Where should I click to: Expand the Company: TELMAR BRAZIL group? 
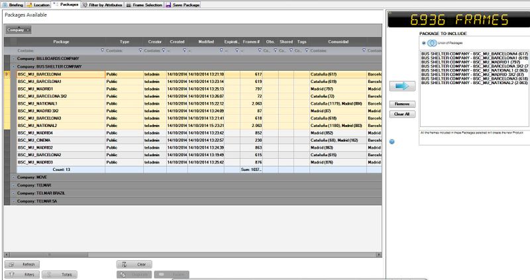[14, 193]
